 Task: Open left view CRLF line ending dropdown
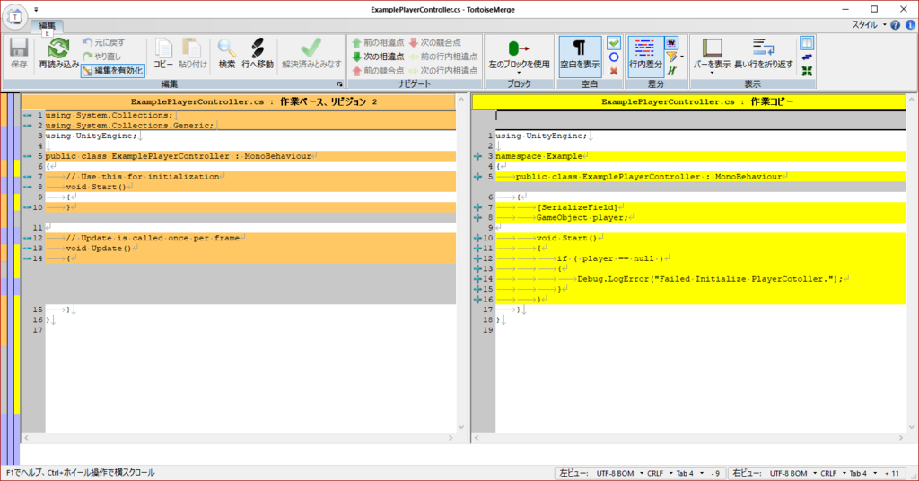point(659,473)
